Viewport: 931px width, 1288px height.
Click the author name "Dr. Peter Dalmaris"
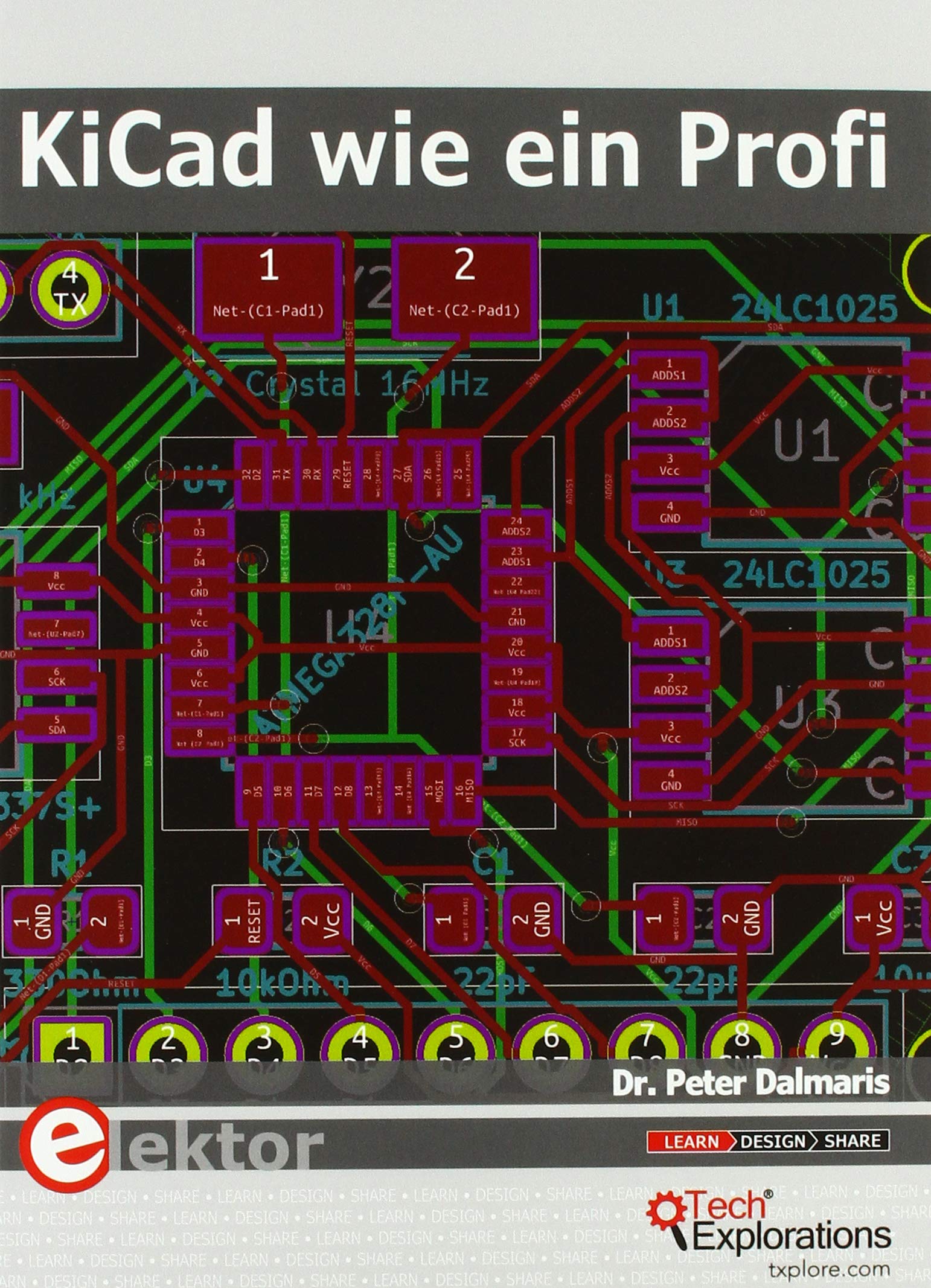pos(750,1083)
